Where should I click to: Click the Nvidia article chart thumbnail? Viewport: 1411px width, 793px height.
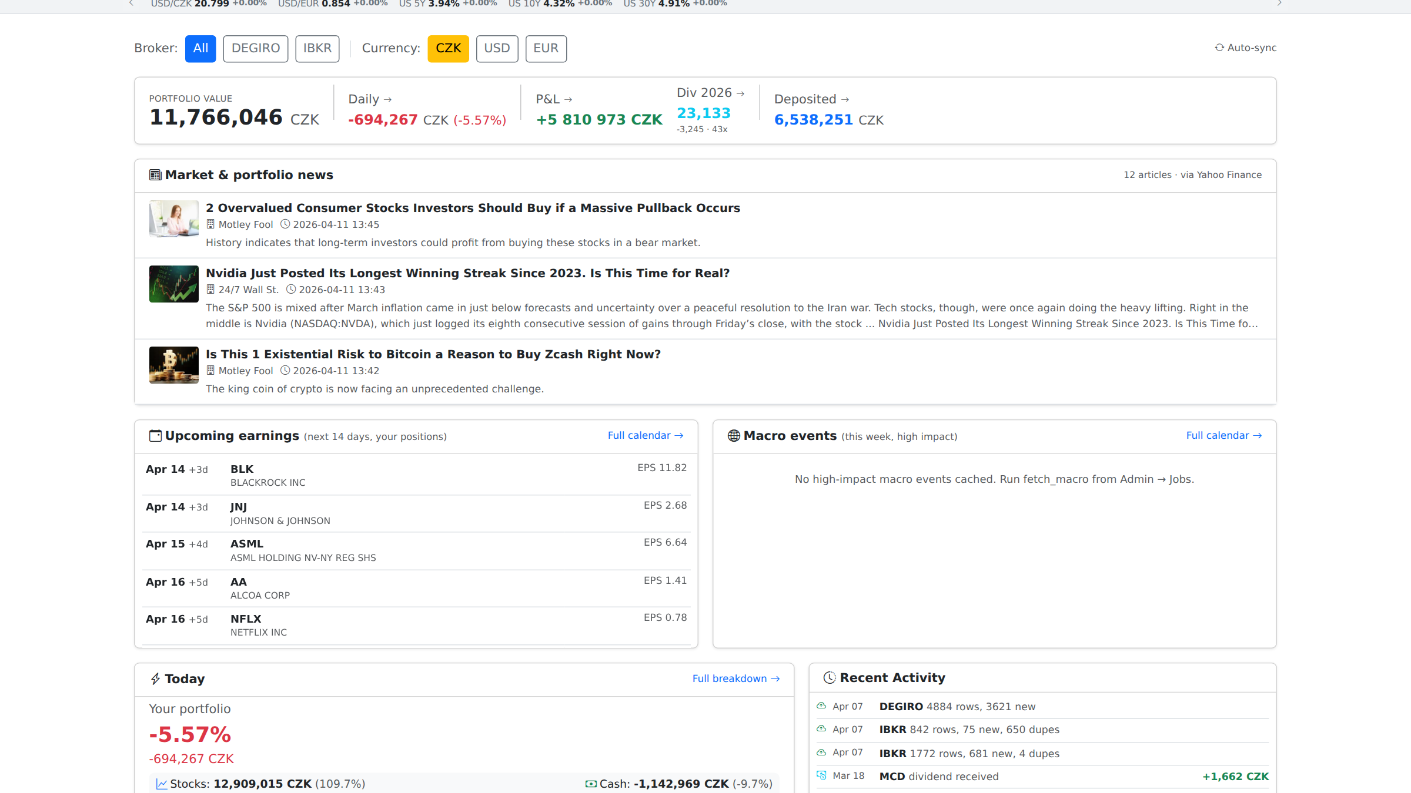coord(174,284)
